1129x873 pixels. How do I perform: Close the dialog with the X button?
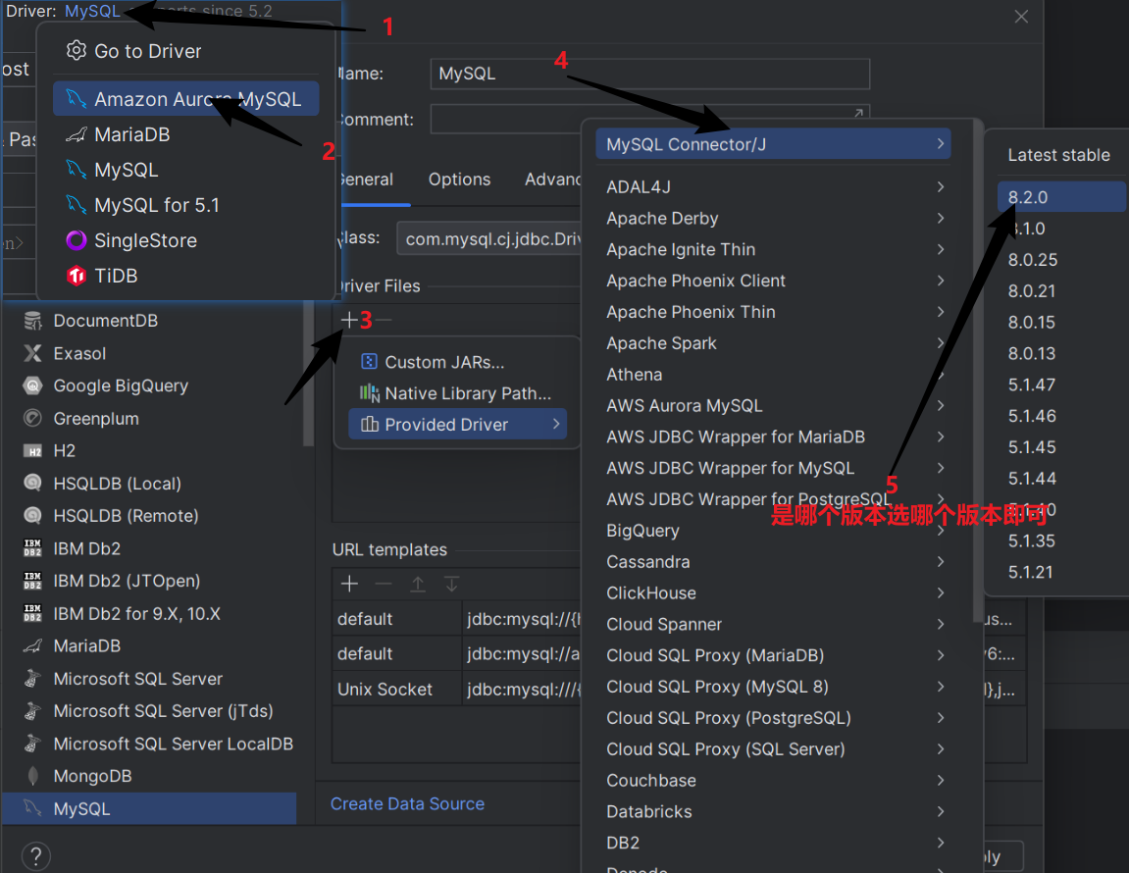(x=1021, y=17)
